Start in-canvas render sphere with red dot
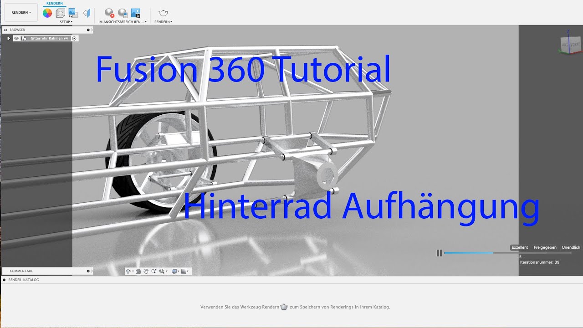 point(109,13)
